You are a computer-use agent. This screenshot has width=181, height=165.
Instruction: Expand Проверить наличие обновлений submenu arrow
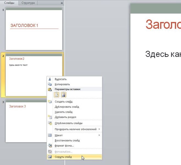coord(99,129)
